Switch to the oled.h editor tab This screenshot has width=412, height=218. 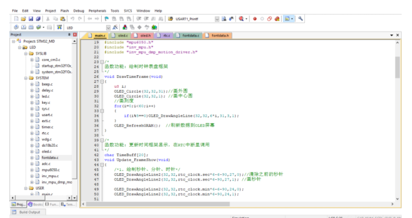coord(142,35)
